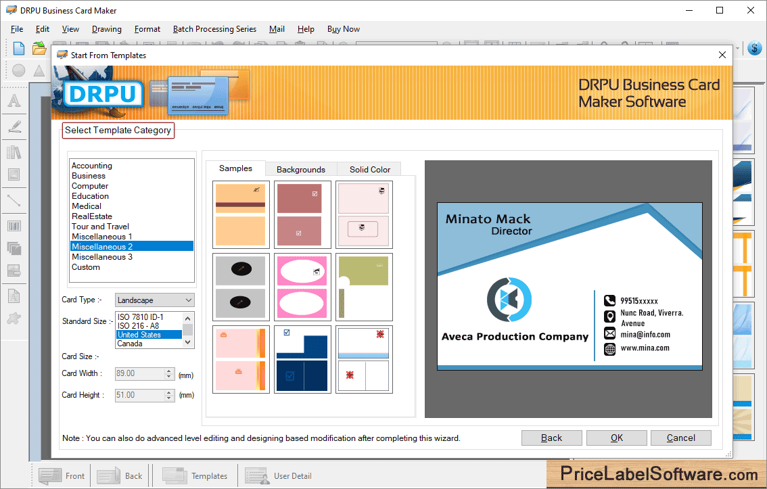Image resolution: width=767 pixels, height=489 pixels.
Task: Select the navy blue sample template
Action: [302, 359]
